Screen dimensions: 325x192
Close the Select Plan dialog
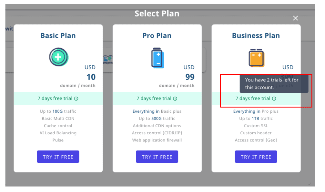pos(295,18)
